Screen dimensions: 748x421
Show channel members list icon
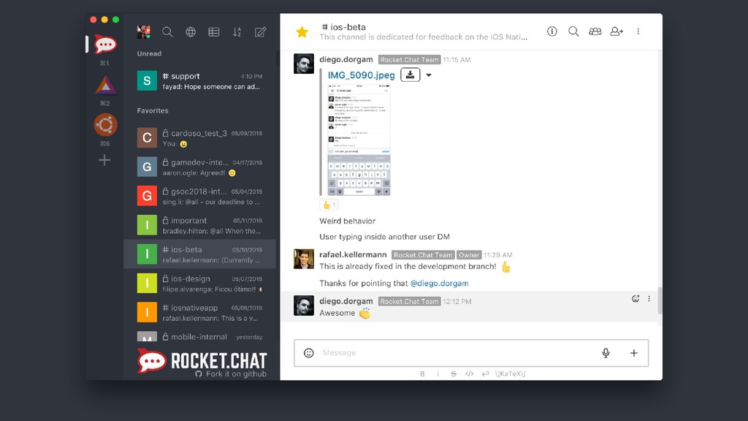click(595, 31)
